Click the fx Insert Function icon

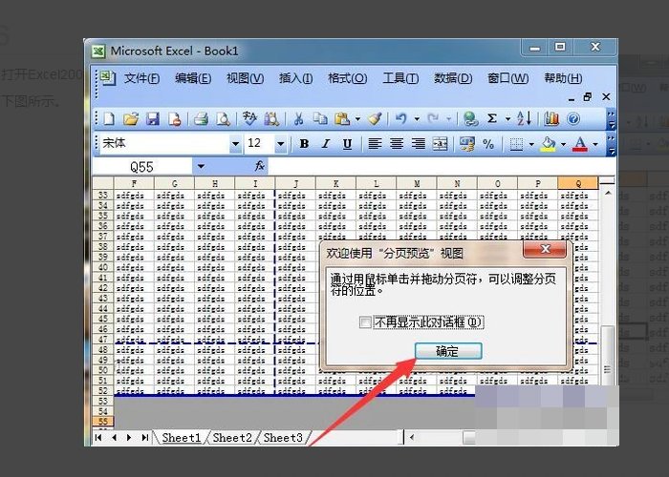coord(260,166)
